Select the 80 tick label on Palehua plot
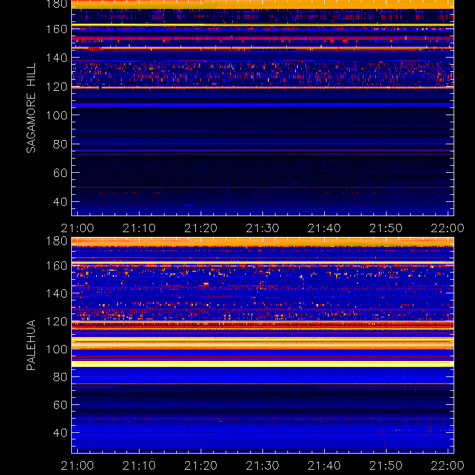Image resolution: width=475 pixels, height=475 pixels. (x=60, y=377)
